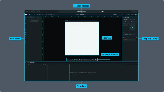164x92 pixels.
Task: Edit the scene width field
Action: coord(126,22)
